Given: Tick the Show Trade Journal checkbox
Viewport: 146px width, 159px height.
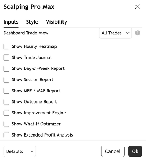Looking at the screenshot, I should click(6, 58).
